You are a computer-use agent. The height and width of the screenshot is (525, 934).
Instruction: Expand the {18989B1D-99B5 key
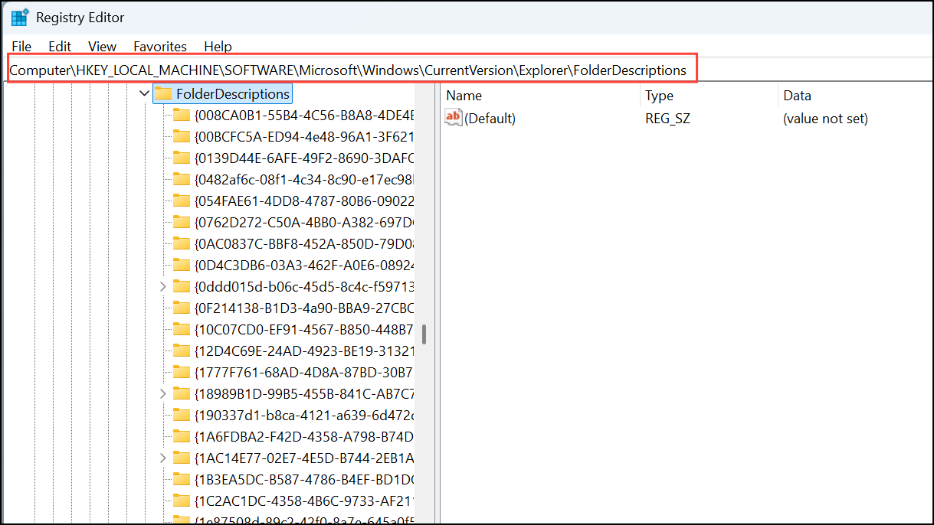[x=162, y=394]
